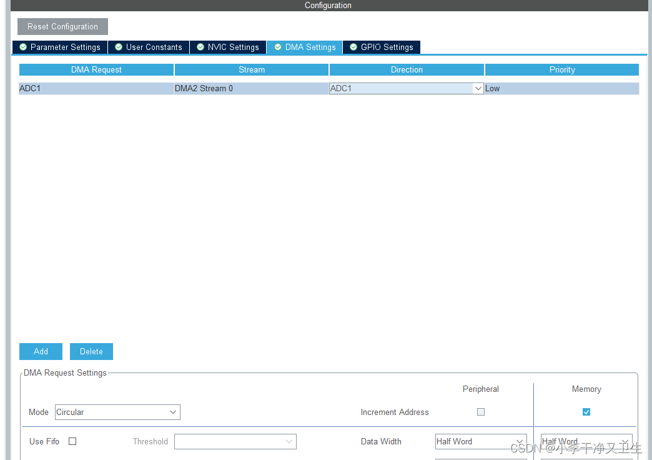Viewport: 652px width, 460px height.
Task: Click the Low priority cell
Action: 562,88
